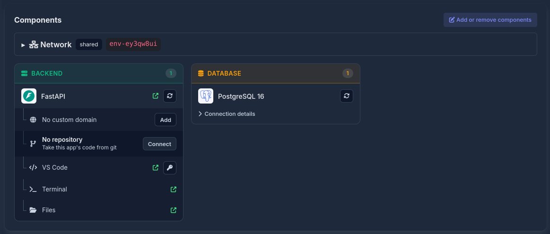
Task: Click the git branch icon beside No repository
Action: coord(33,144)
